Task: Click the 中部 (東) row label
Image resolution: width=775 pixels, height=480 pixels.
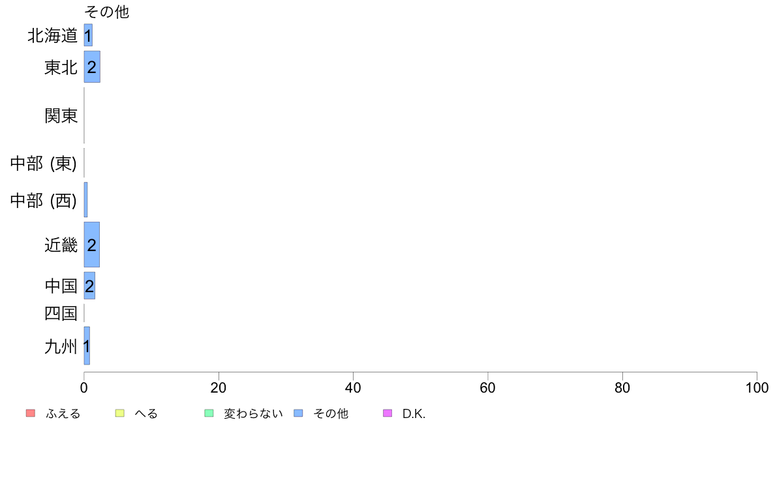Action: tap(44, 163)
